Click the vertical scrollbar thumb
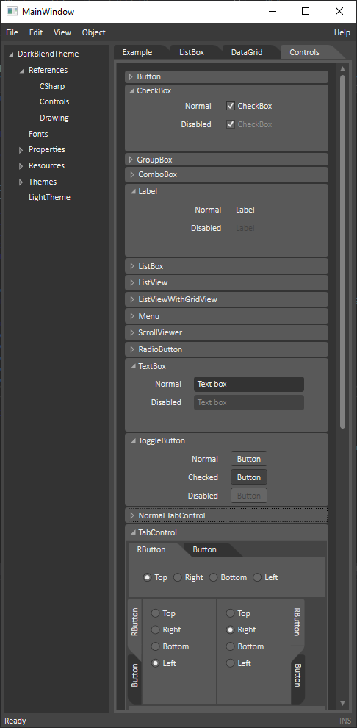357x728 pixels. pos(342,251)
